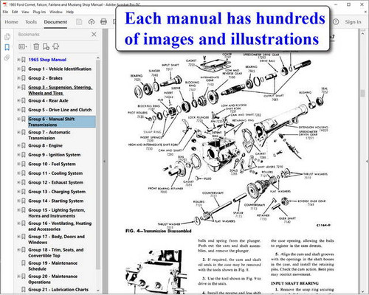Click the save file toolbar icon
The height and width of the screenshot is (295, 369).
tap(79, 22)
